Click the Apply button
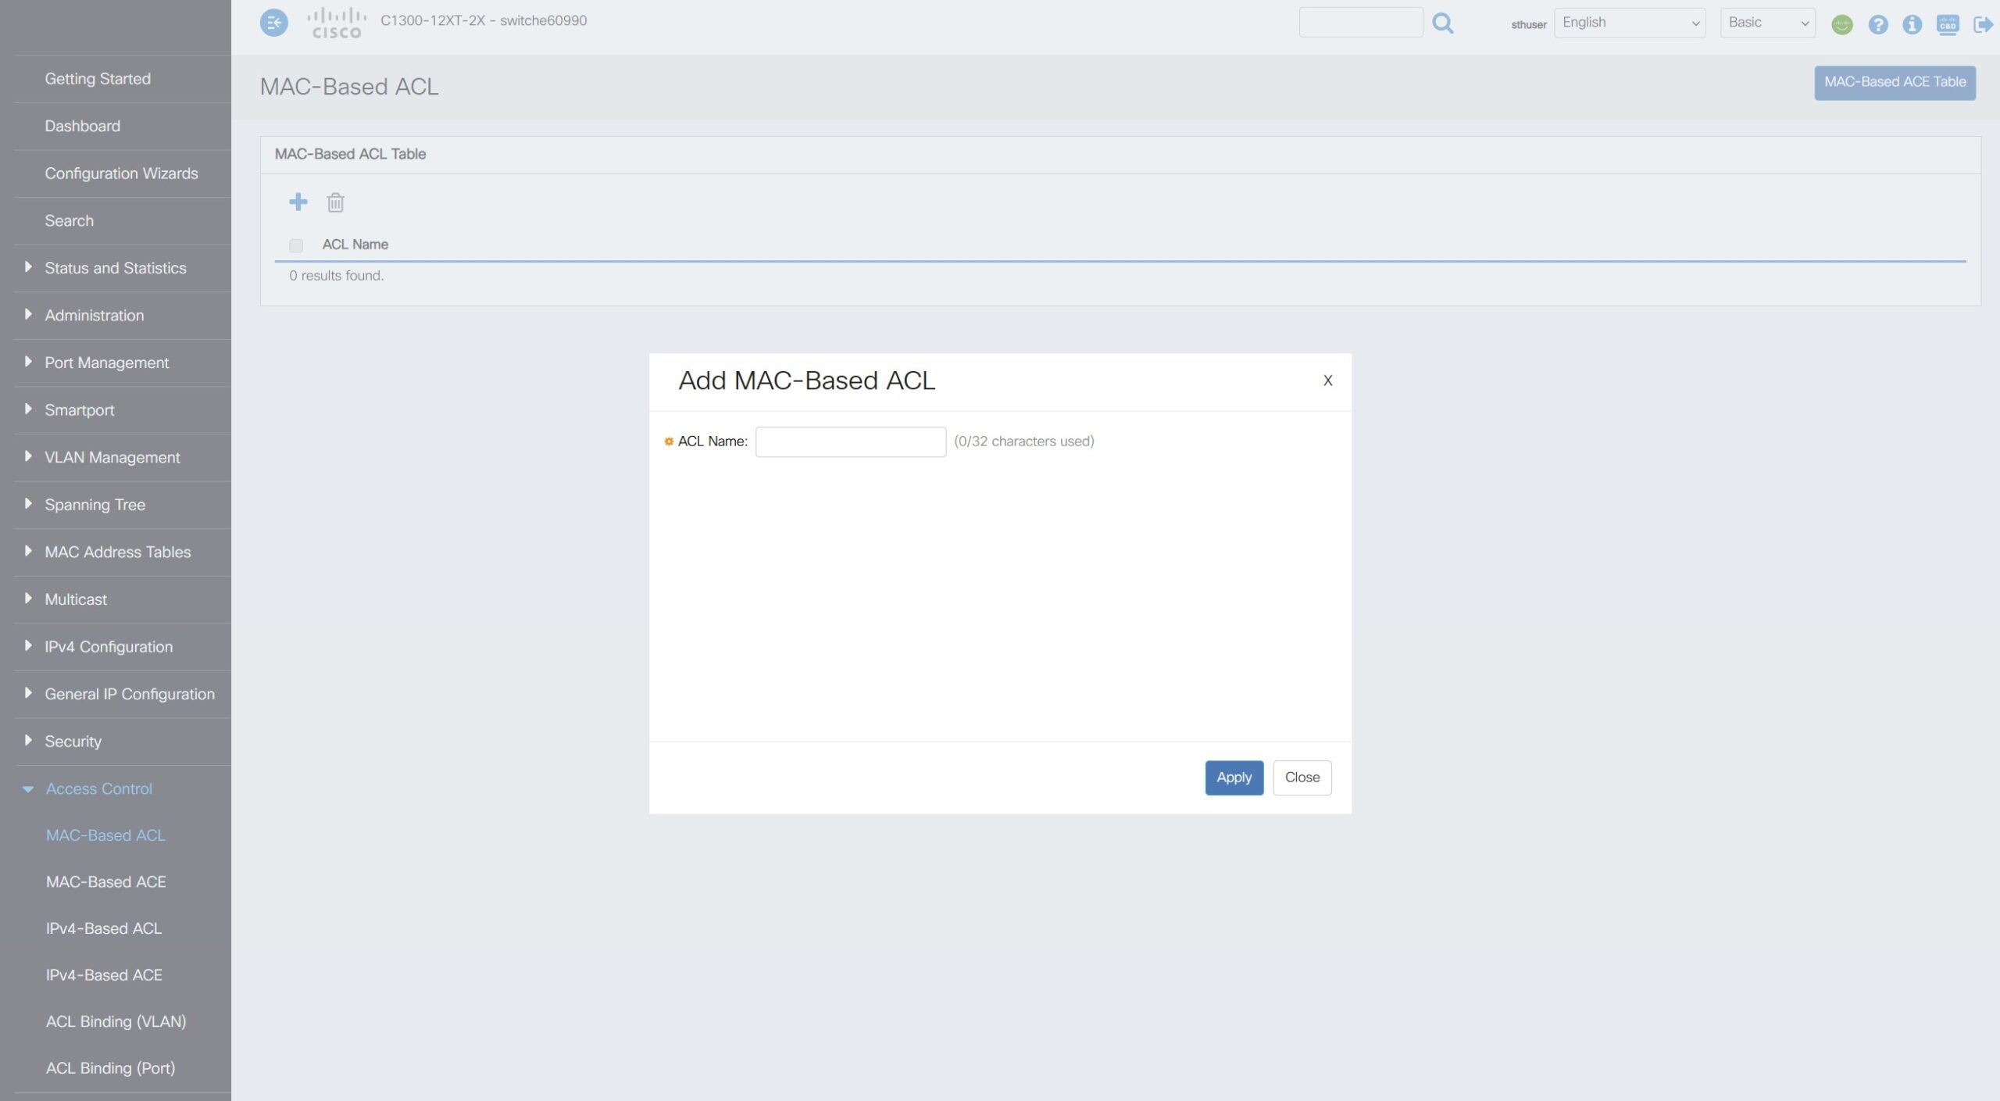Screen dimensions: 2000x1101 point(1234,777)
